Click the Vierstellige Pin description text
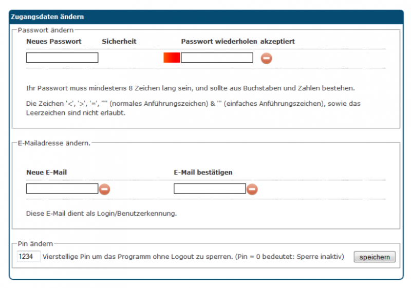 pyautogui.click(x=193, y=256)
